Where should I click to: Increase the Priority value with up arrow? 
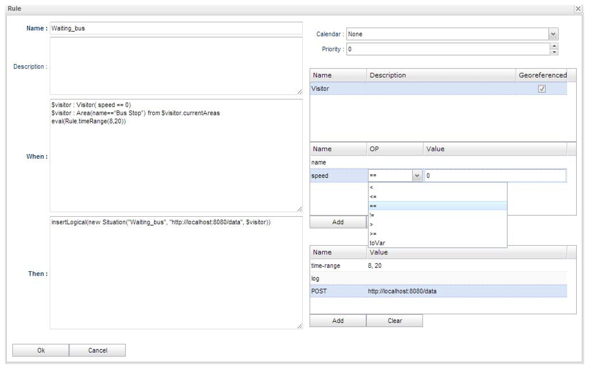554,46
